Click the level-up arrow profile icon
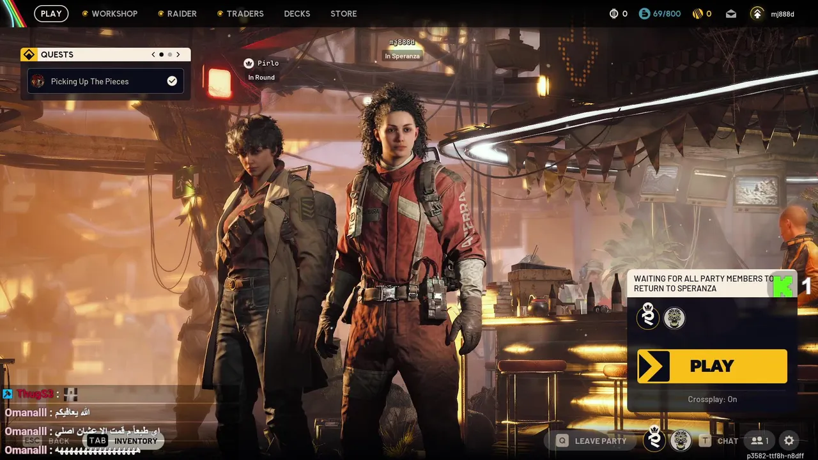The image size is (818, 460). pos(757,13)
